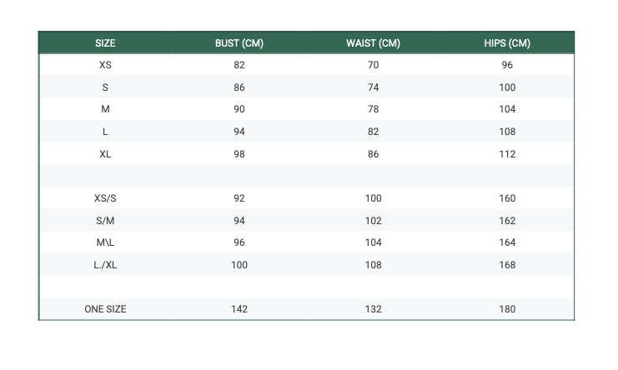
Task: Select the XS size label cell
Action: (x=105, y=65)
